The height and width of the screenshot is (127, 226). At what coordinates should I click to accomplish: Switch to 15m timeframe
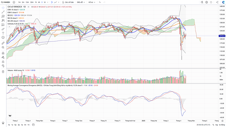pos(27,2)
